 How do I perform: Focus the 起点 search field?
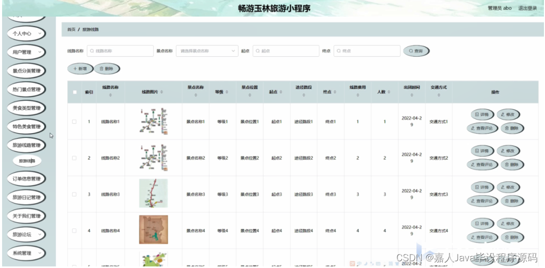click(x=286, y=50)
